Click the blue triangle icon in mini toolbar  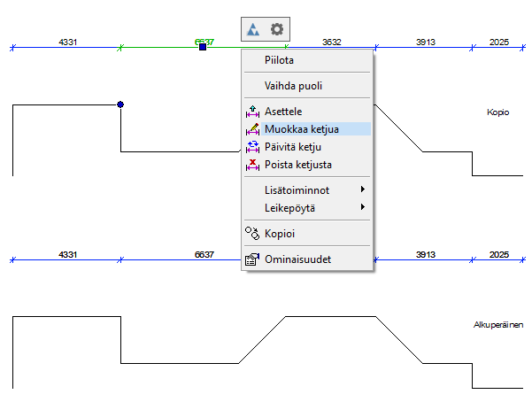click(x=254, y=29)
